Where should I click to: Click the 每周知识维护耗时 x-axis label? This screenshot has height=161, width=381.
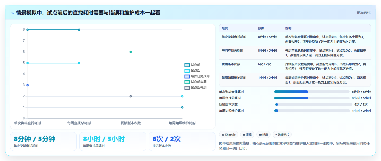182,123
